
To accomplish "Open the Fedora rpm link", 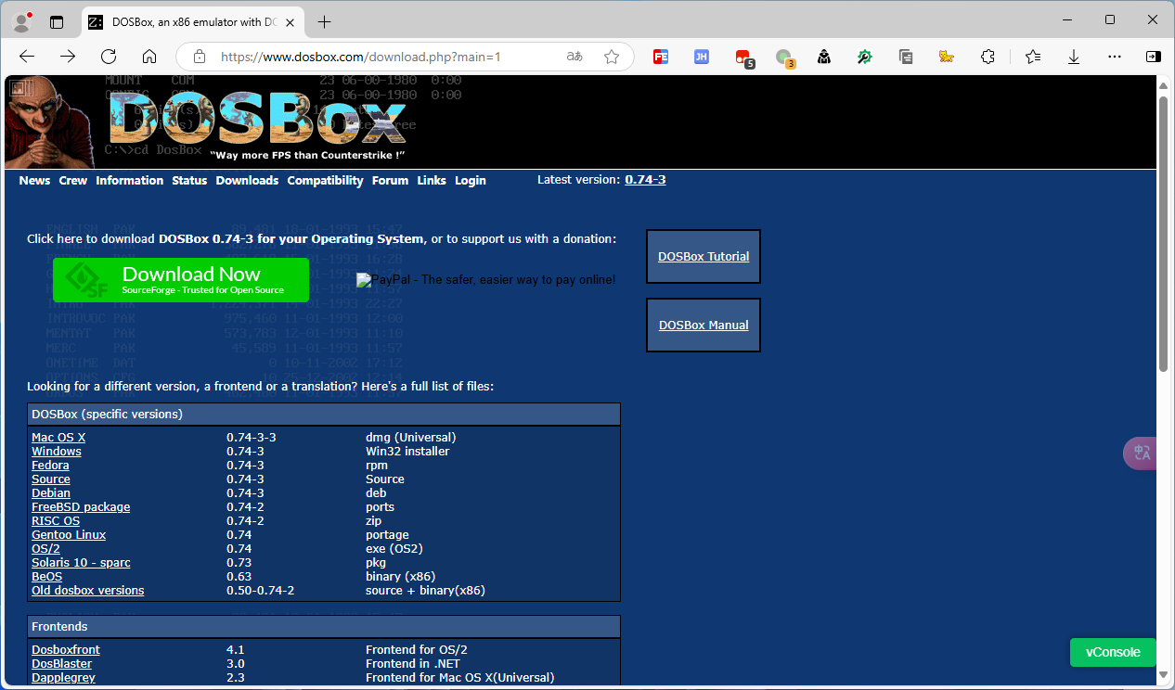I will click(50, 466).
